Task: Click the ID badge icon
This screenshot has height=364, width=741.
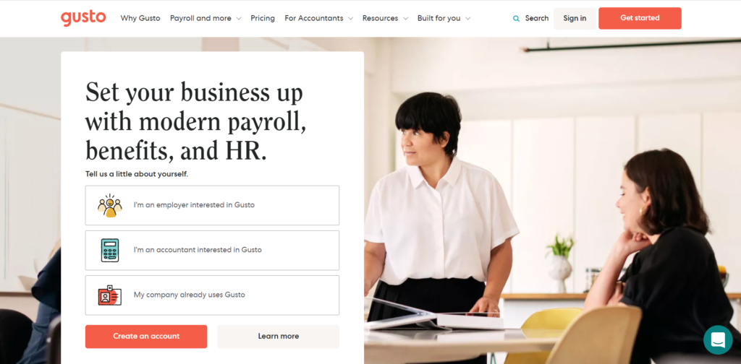Action: pos(110,295)
